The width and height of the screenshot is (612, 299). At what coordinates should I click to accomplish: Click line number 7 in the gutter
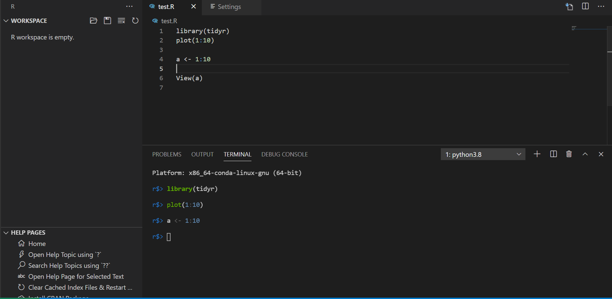pos(161,88)
